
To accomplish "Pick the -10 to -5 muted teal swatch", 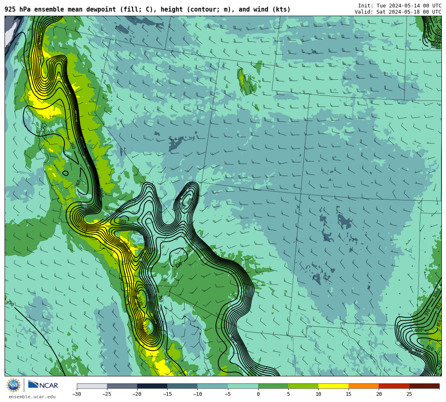I will [213, 386].
